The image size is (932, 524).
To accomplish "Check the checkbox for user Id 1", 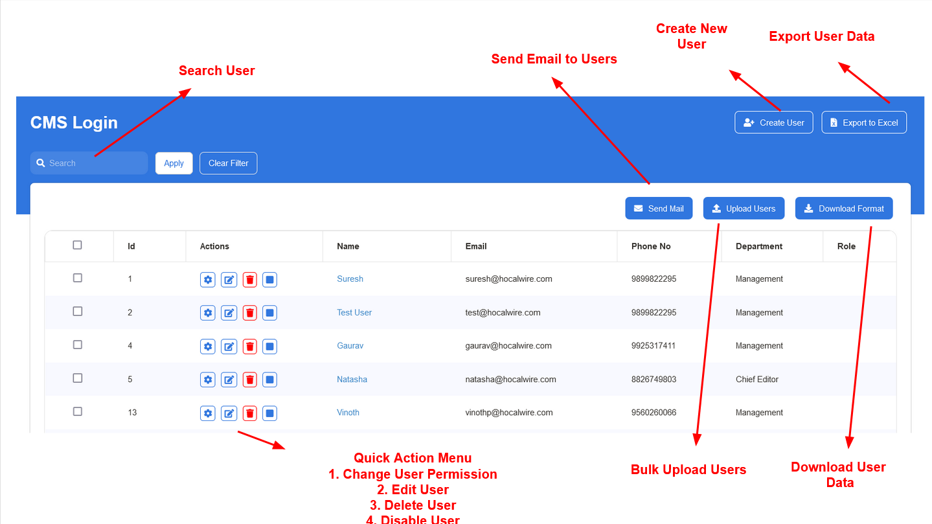I will 78,278.
